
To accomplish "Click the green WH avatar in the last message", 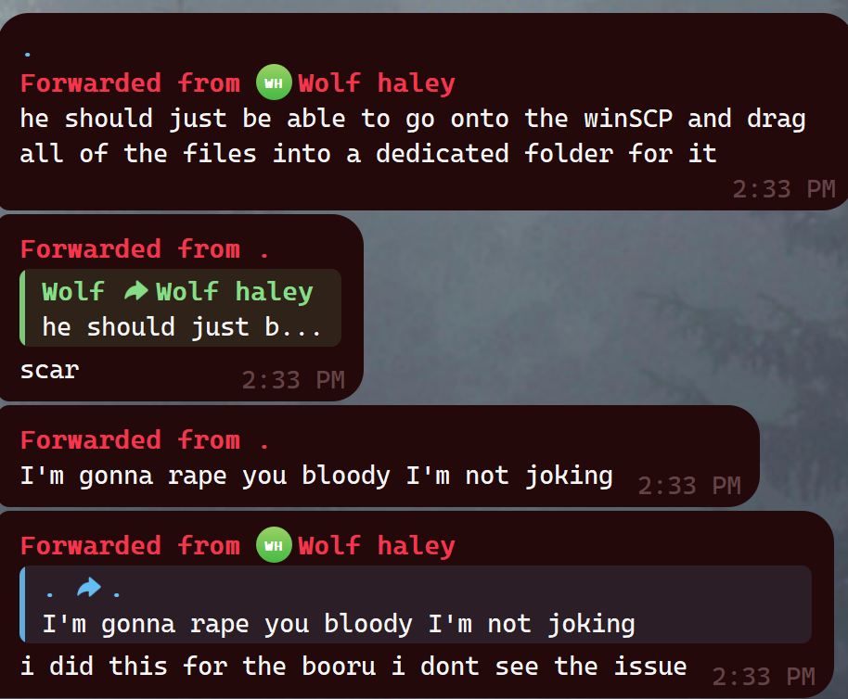I will click(x=274, y=544).
